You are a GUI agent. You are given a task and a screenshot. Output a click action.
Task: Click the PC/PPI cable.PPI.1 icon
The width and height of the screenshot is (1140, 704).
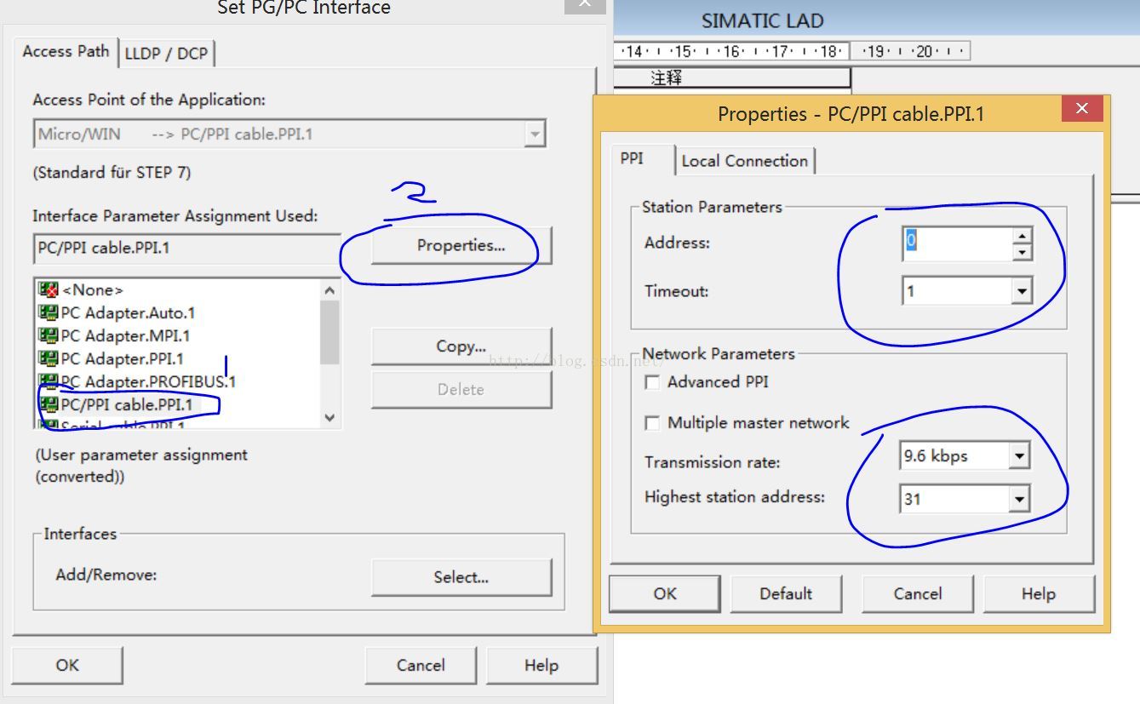pyautogui.click(x=48, y=404)
